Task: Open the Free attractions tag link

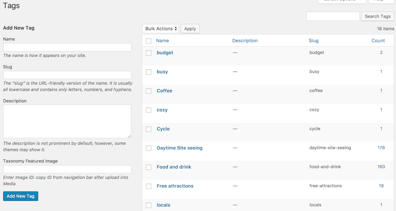Action: coord(175,186)
